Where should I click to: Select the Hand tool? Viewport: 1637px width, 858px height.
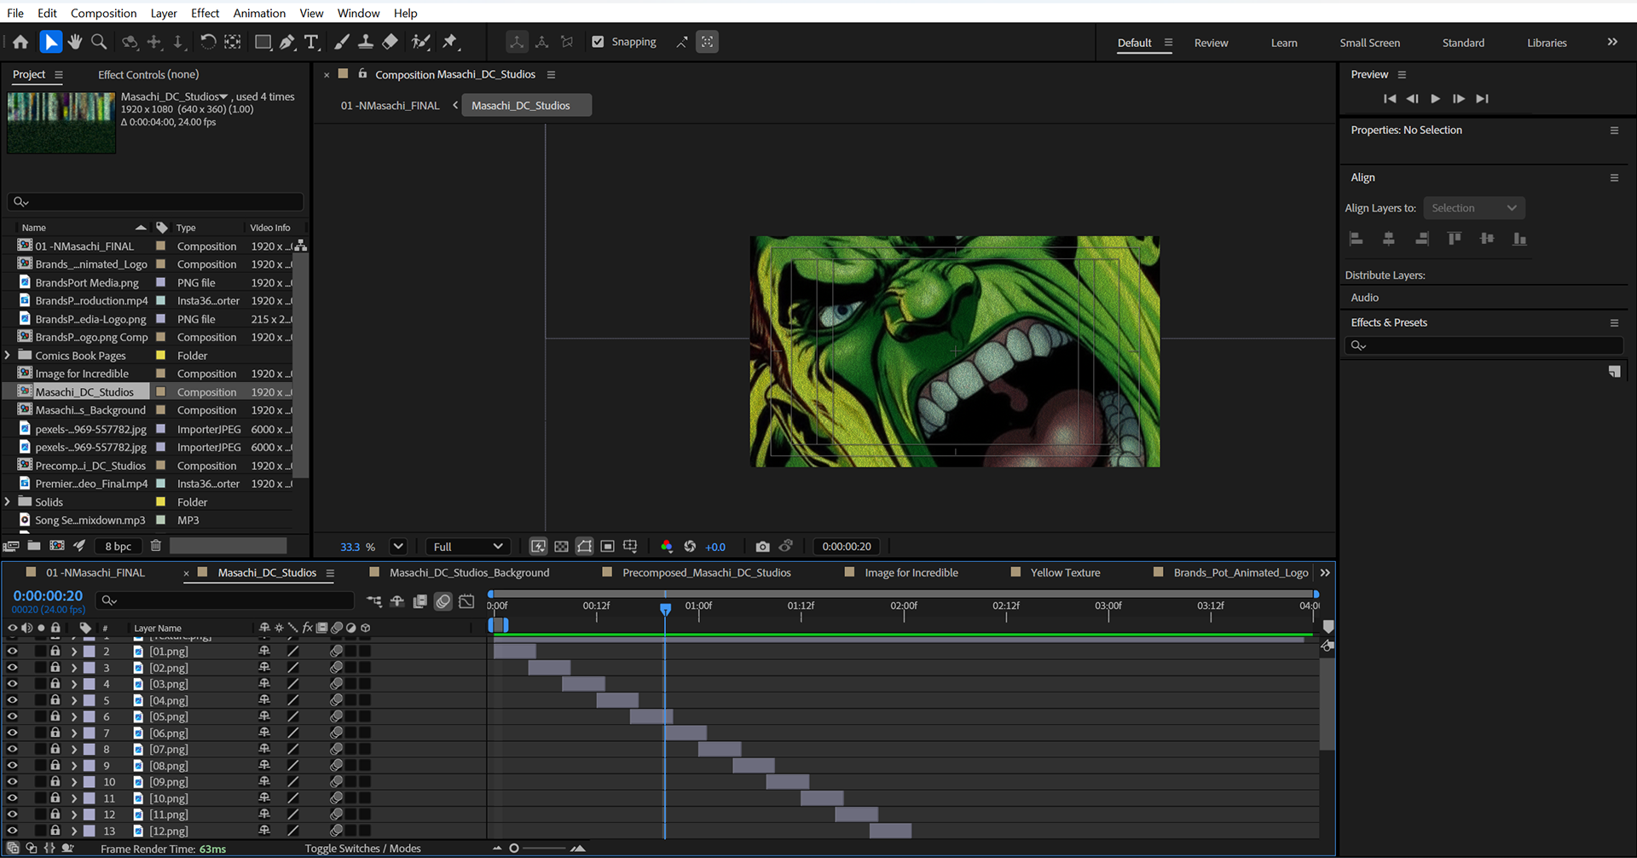75,42
